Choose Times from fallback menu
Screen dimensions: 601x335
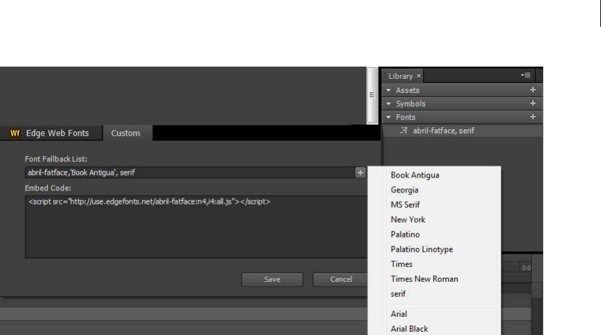[x=401, y=264]
